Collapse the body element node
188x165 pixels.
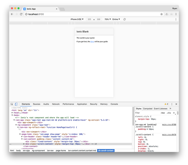click(x=12, y=115)
